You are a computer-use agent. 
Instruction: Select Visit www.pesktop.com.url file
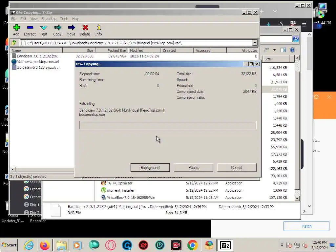[35, 62]
